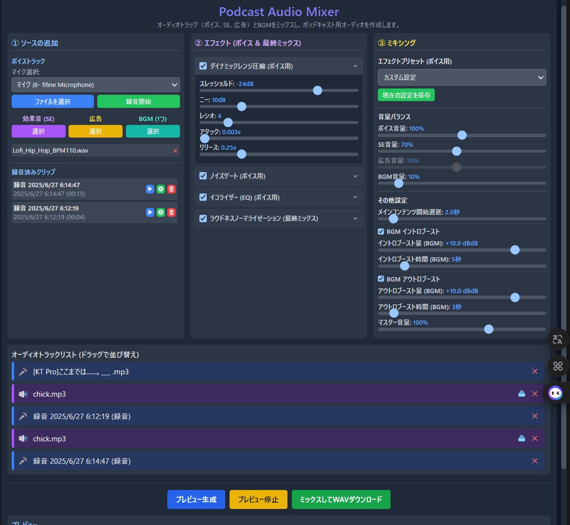Click プレビュー生成 button
The image size is (570, 525).
196,500
